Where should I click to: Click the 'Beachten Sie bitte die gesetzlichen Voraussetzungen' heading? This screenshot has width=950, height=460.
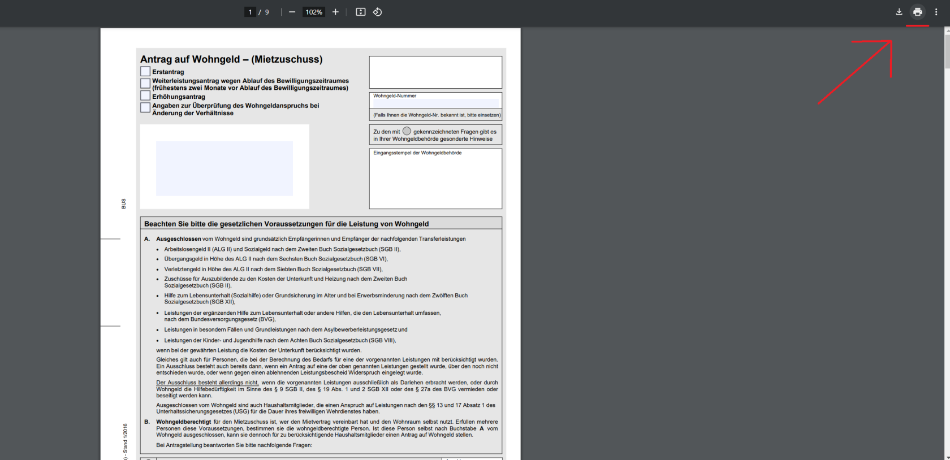286,224
